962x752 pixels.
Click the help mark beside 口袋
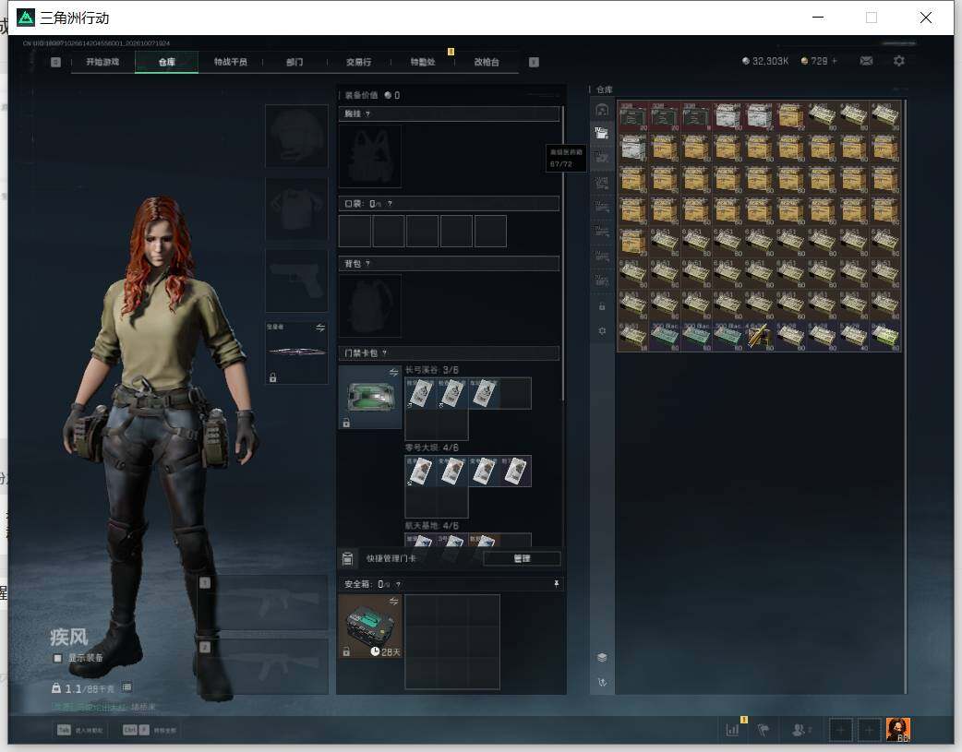[x=391, y=204]
